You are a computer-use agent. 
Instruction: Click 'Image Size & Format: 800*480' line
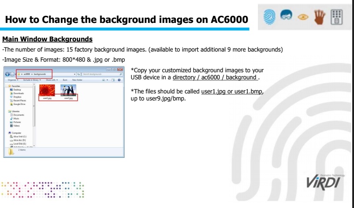pos(63,60)
